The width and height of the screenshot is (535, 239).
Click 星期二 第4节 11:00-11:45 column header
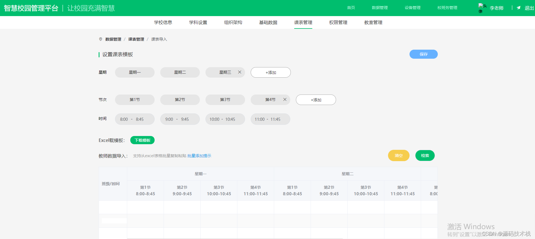click(403, 190)
